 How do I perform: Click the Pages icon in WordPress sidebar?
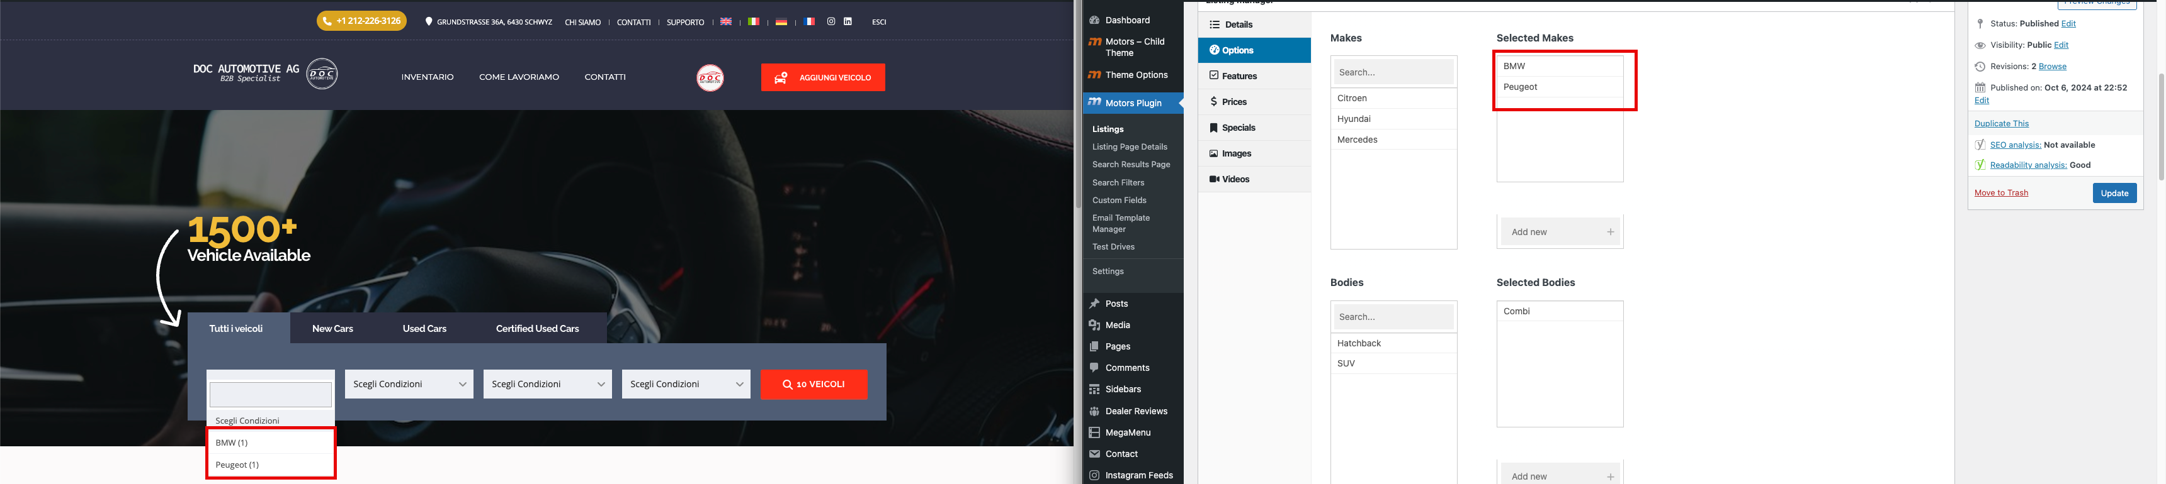click(1095, 346)
